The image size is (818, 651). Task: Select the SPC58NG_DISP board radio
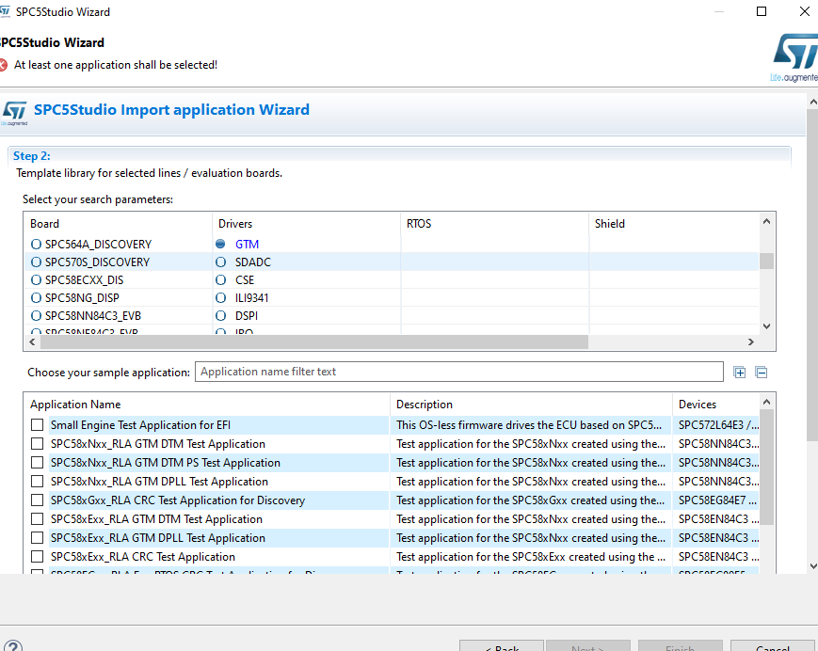36,297
